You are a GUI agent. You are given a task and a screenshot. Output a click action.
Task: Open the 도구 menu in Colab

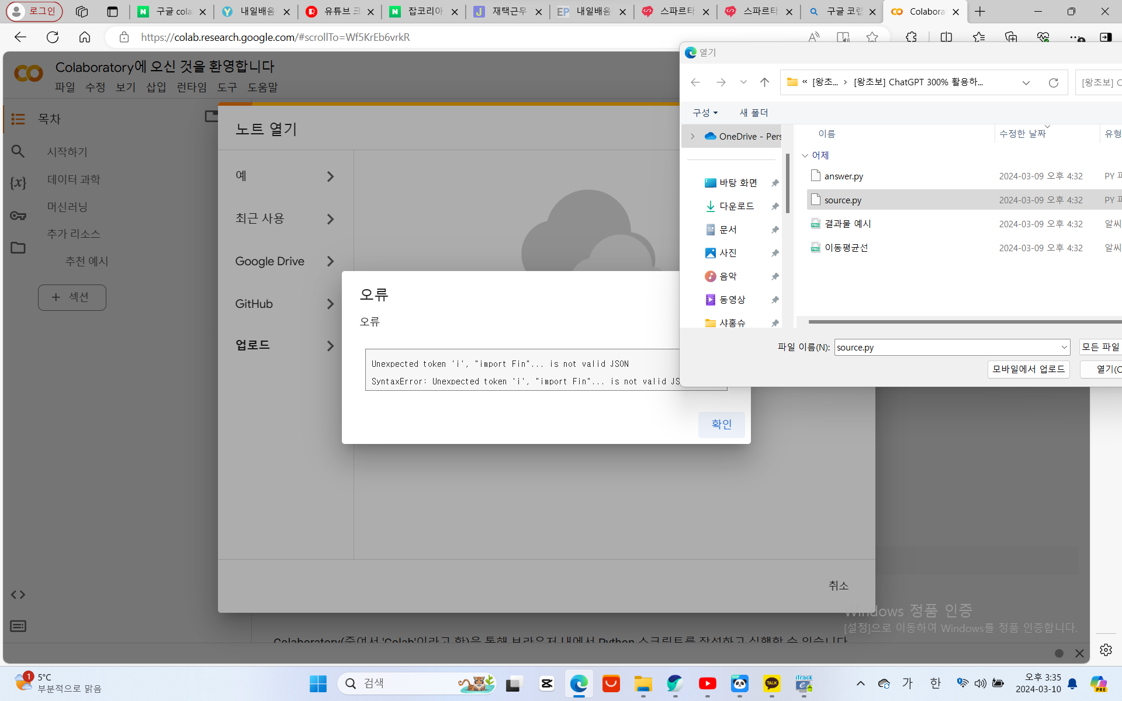point(227,87)
